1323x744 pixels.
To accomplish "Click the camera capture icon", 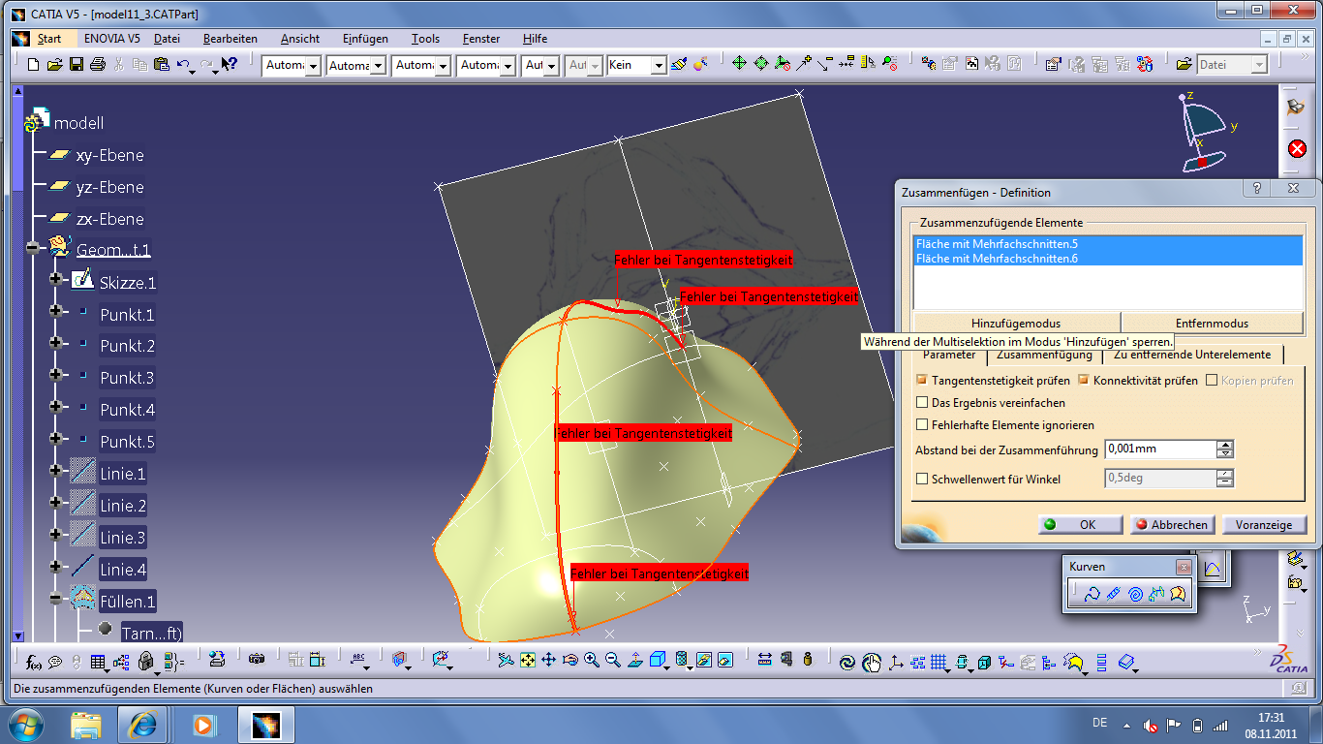I will click(x=257, y=660).
